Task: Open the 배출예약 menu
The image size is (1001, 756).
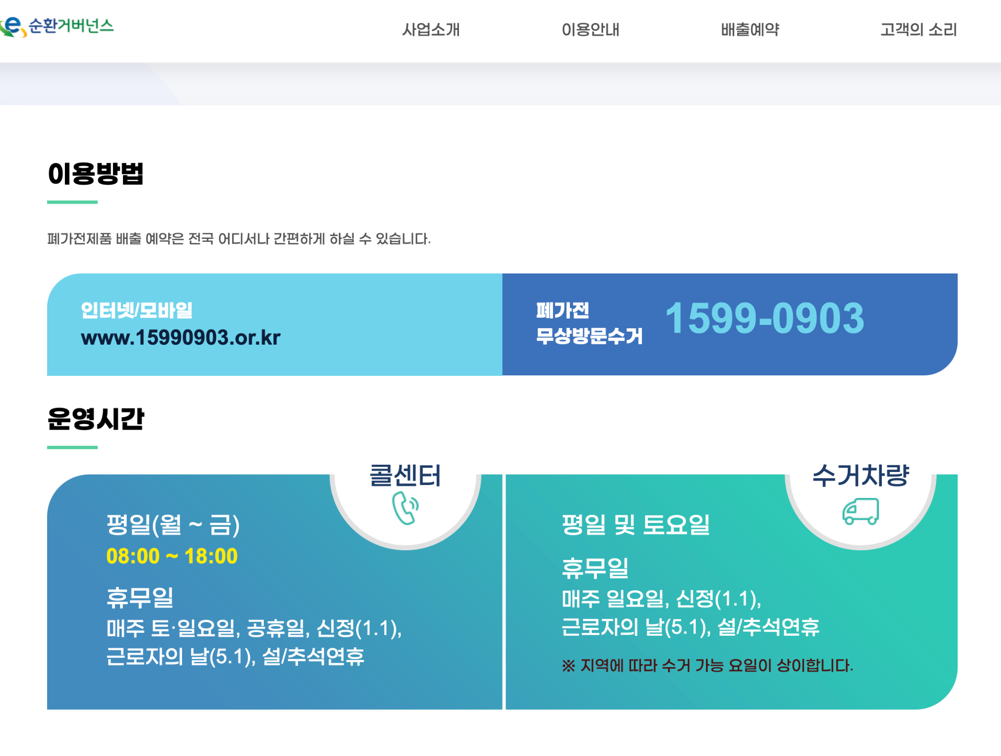Action: [x=750, y=30]
